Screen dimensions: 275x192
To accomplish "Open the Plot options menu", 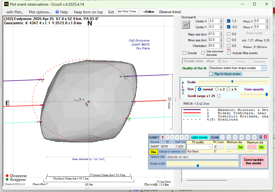I will point(40,12).
